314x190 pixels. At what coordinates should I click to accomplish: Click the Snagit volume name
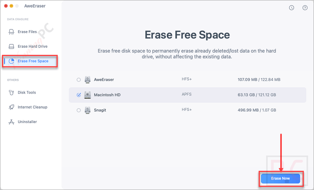click(x=100, y=110)
